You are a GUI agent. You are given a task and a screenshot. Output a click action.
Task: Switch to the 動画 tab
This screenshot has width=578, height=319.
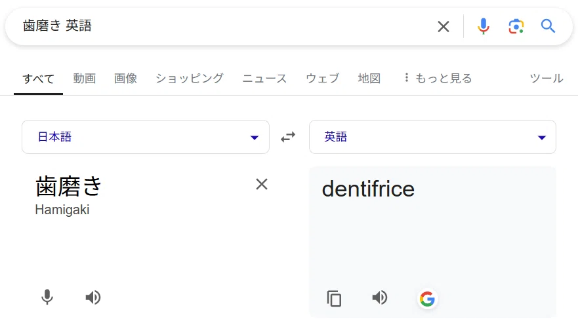[x=85, y=79]
